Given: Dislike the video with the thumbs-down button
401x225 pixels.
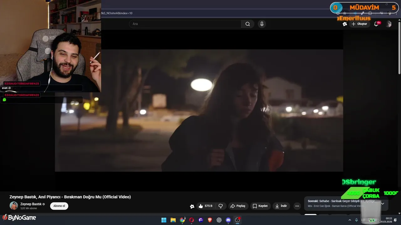Looking at the screenshot, I should click(221, 206).
